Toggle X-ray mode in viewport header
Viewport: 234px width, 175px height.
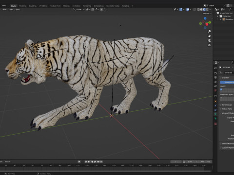coord(195,9)
